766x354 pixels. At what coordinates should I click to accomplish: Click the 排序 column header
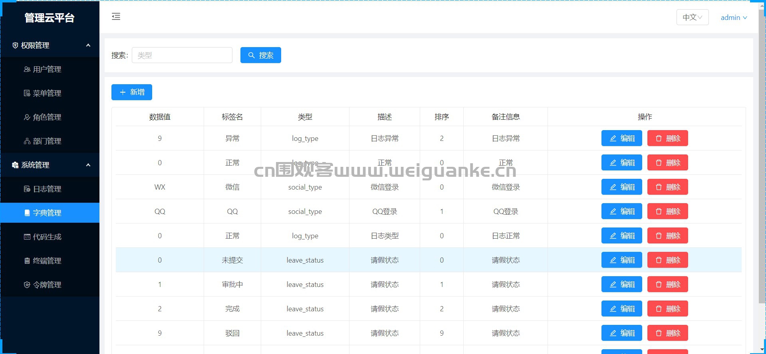coord(442,117)
